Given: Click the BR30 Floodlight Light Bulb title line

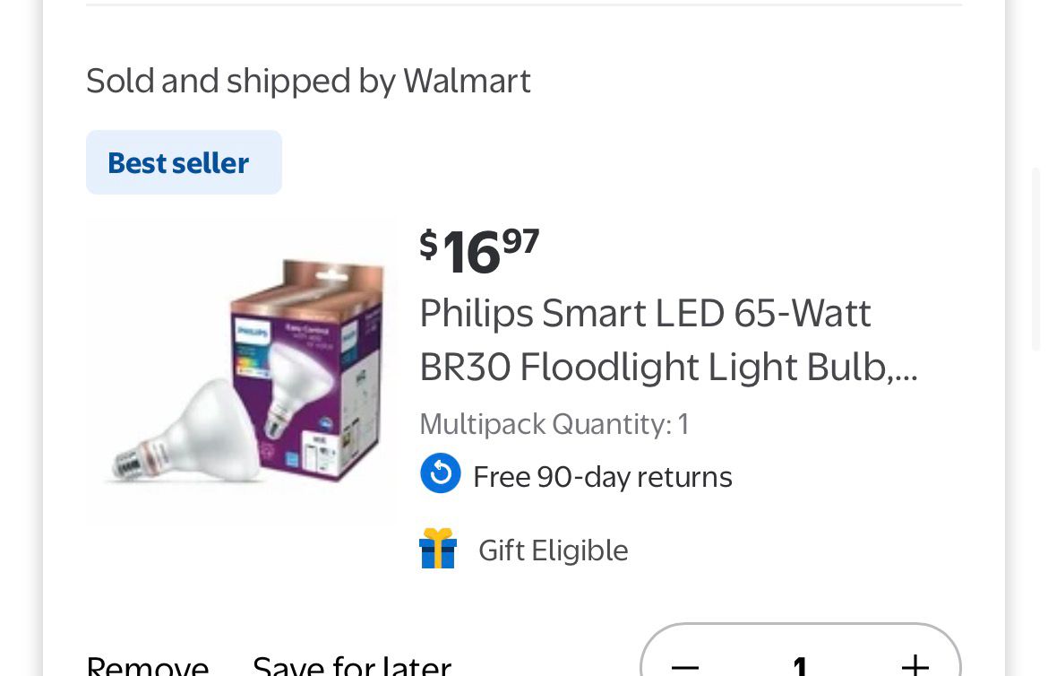Looking at the screenshot, I should [x=654, y=368].
